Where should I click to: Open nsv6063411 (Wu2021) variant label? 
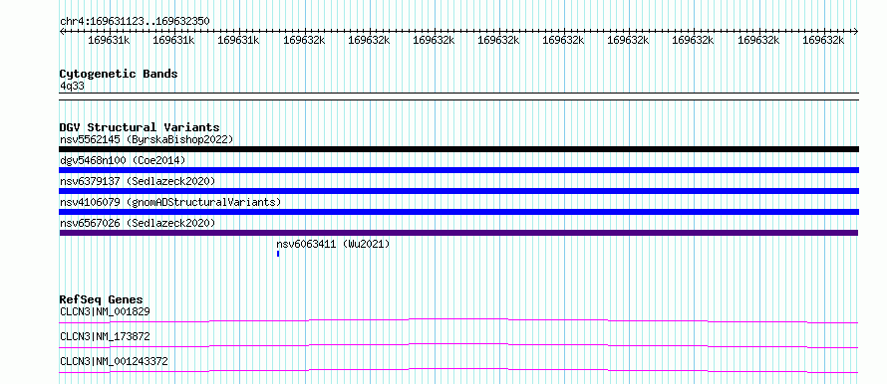[x=333, y=244]
